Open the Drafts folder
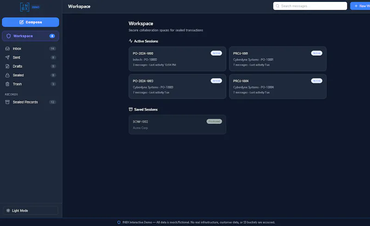Viewport: 370px width, 226px height. (31, 66)
